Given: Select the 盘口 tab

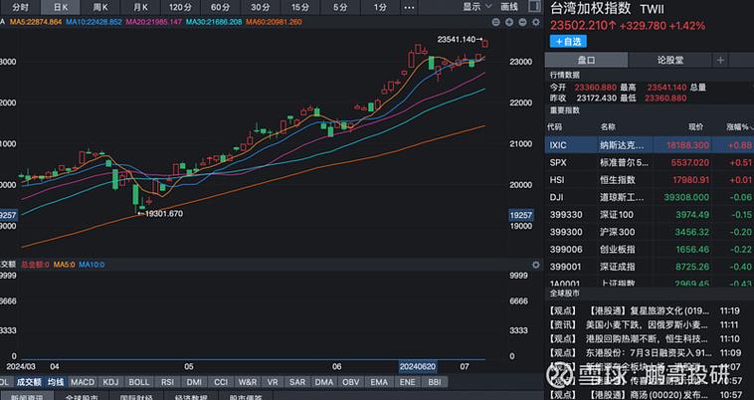Looking at the screenshot, I should [x=586, y=60].
